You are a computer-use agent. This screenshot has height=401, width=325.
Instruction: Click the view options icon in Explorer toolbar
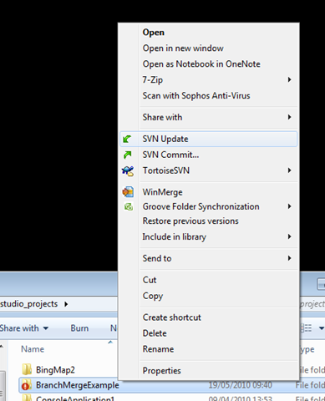pyautogui.click(x=307, y=328)
